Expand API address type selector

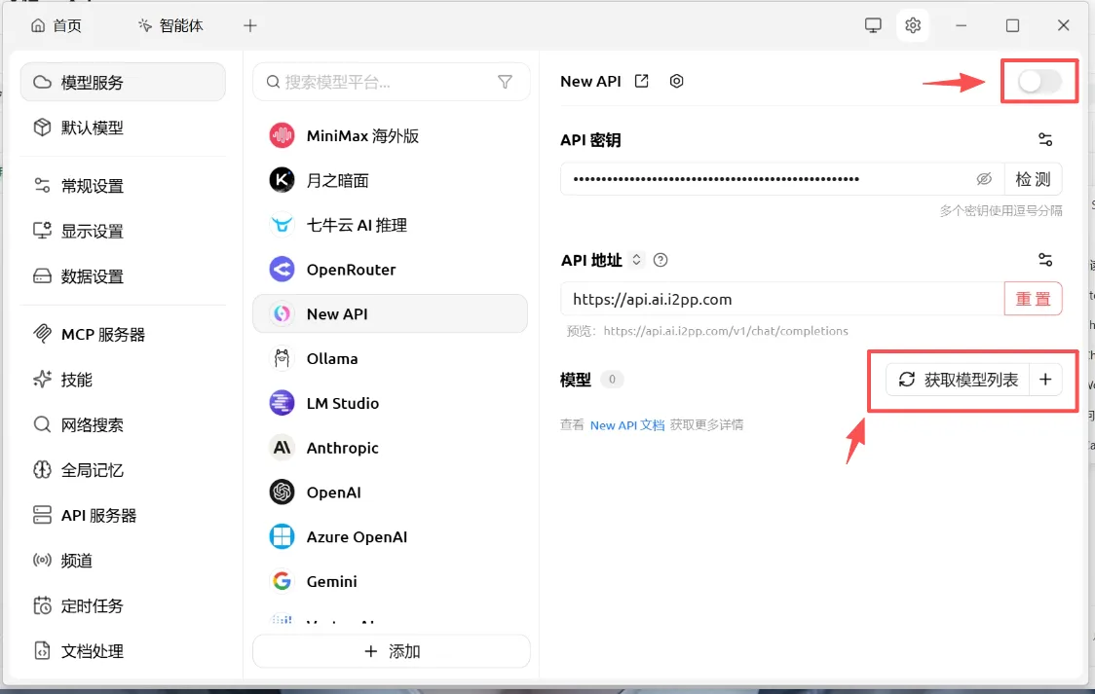pyautogui.click(x=636, y=260)
